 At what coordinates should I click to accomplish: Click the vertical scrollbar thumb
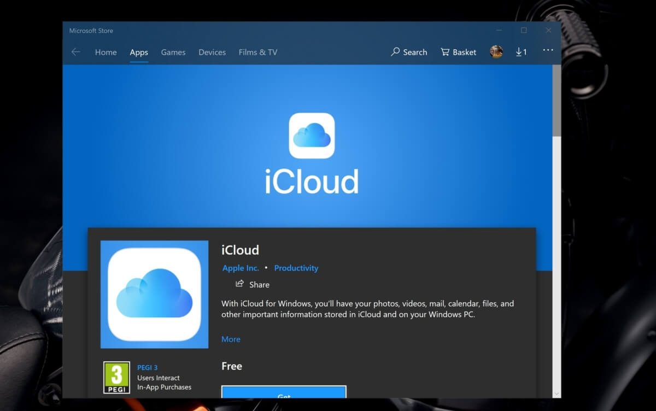click(x=557, y=101)
